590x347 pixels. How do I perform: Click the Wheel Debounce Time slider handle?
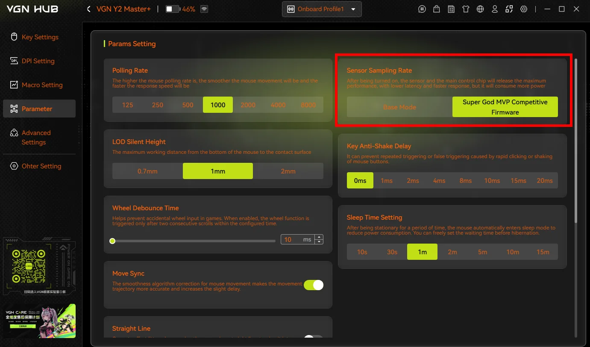click(112, 241)
